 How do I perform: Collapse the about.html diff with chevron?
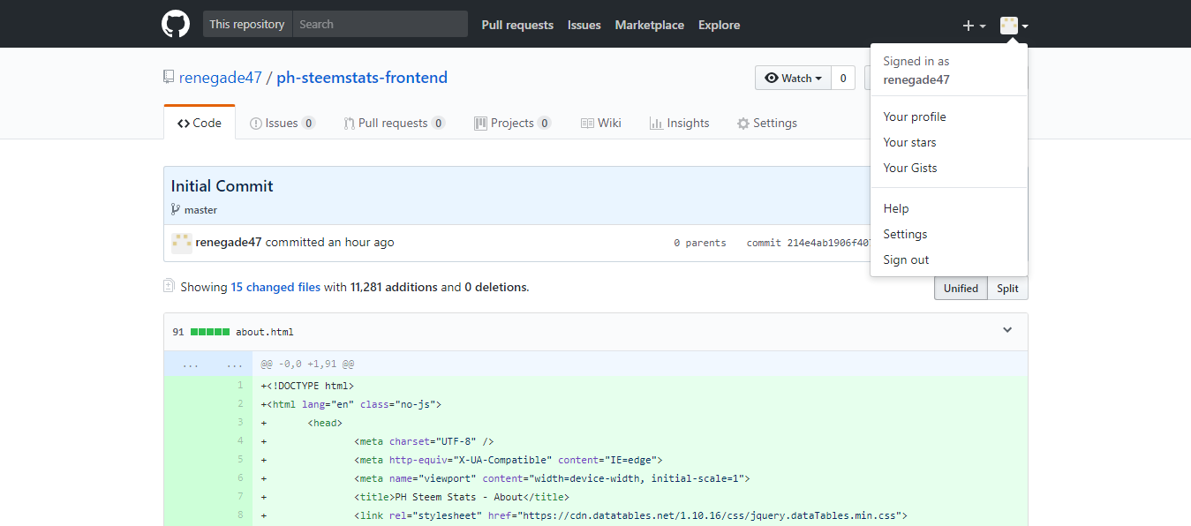tap(1007, 330)
